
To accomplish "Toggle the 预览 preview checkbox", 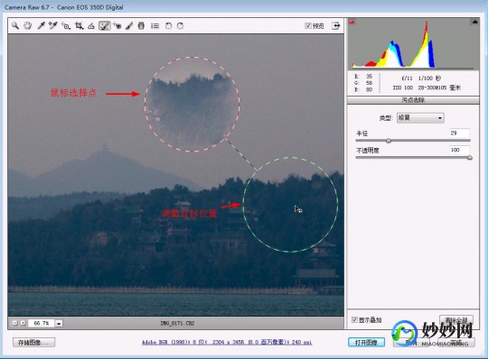I will [x=307, y=26].
